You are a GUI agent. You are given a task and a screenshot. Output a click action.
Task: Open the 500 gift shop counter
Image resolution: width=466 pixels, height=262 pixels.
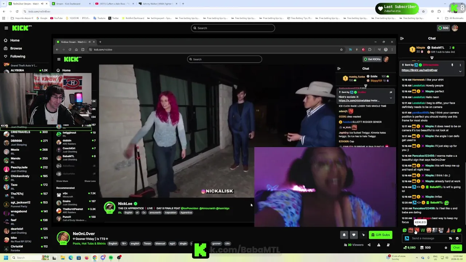pyautogui.click(x=425, y=248)
